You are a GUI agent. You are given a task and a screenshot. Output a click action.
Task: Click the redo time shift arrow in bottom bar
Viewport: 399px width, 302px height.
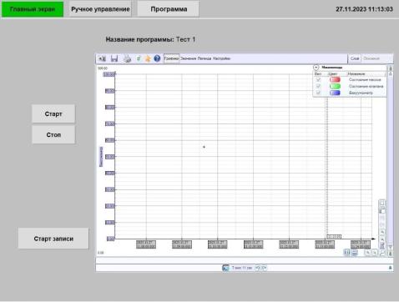(264, 268)
